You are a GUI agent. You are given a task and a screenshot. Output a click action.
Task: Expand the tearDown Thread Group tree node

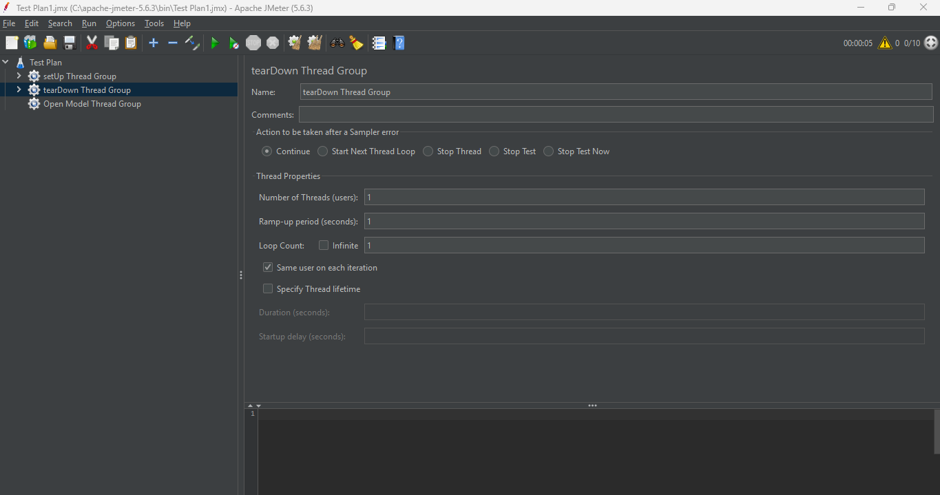pyautogui.click(x=19, y=89)
